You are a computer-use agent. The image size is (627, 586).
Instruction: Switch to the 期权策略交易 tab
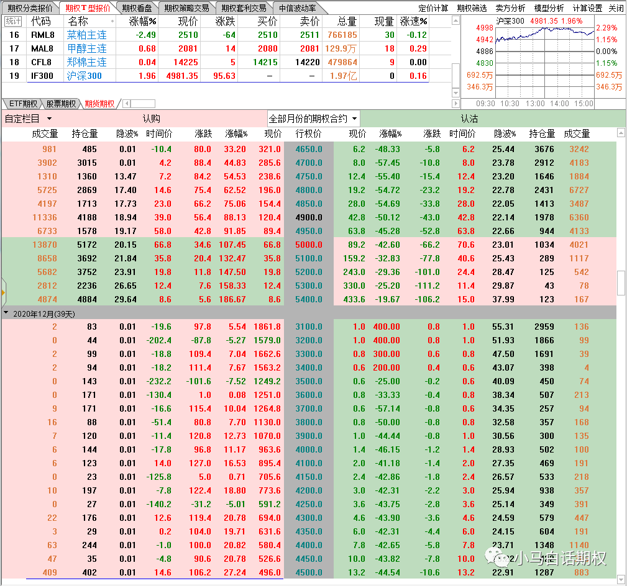pos(187,8)
